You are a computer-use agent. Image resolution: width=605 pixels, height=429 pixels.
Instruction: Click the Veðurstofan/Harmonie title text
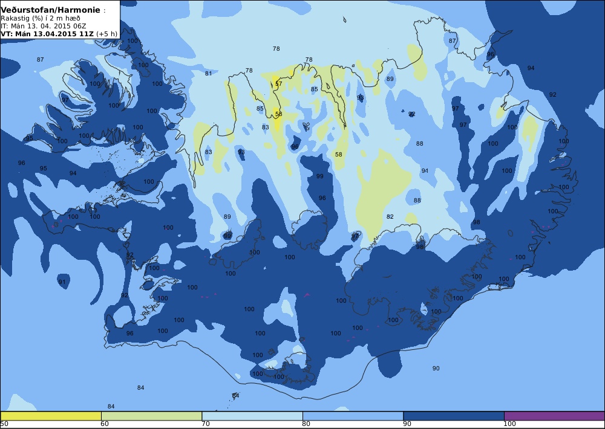coord(51,10)
